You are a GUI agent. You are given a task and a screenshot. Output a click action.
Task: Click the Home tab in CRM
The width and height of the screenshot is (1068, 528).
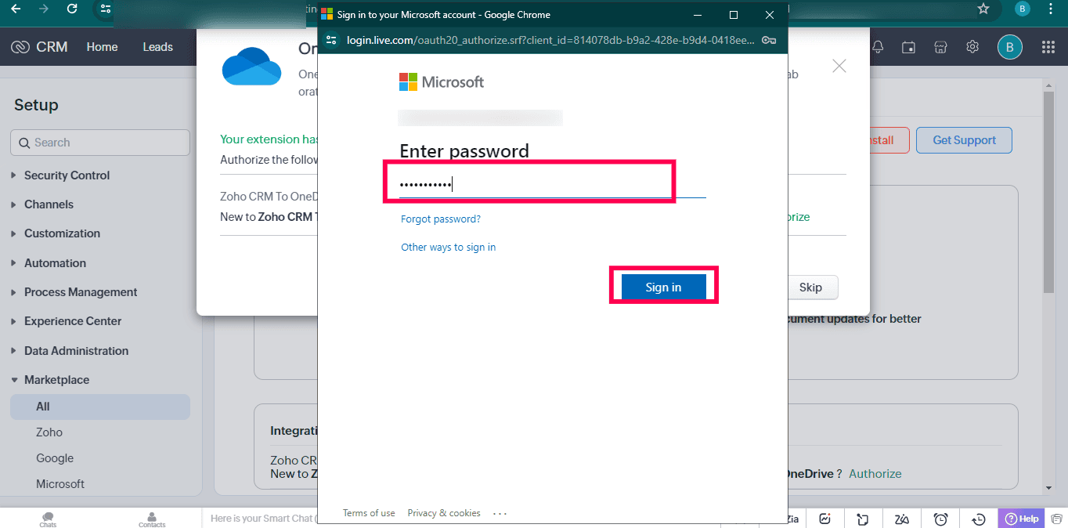tap(102, 47)
